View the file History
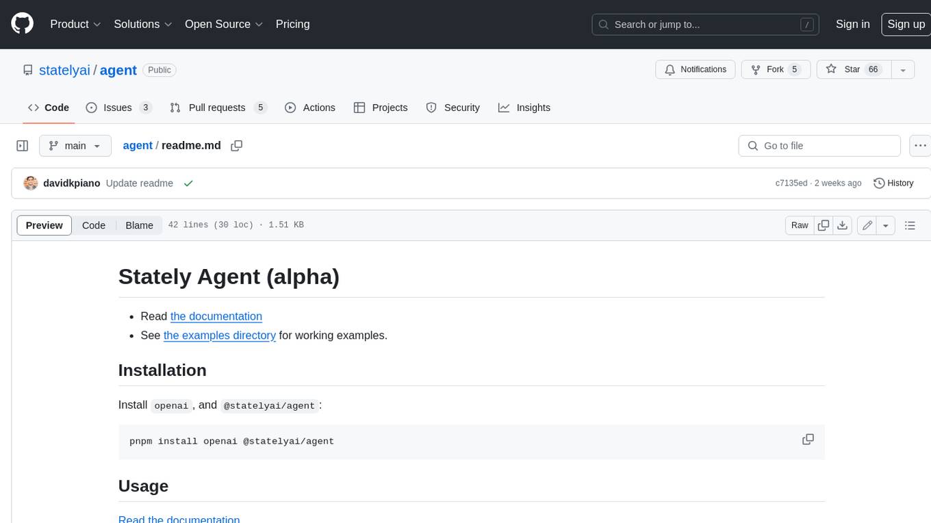 pos(893,183)
